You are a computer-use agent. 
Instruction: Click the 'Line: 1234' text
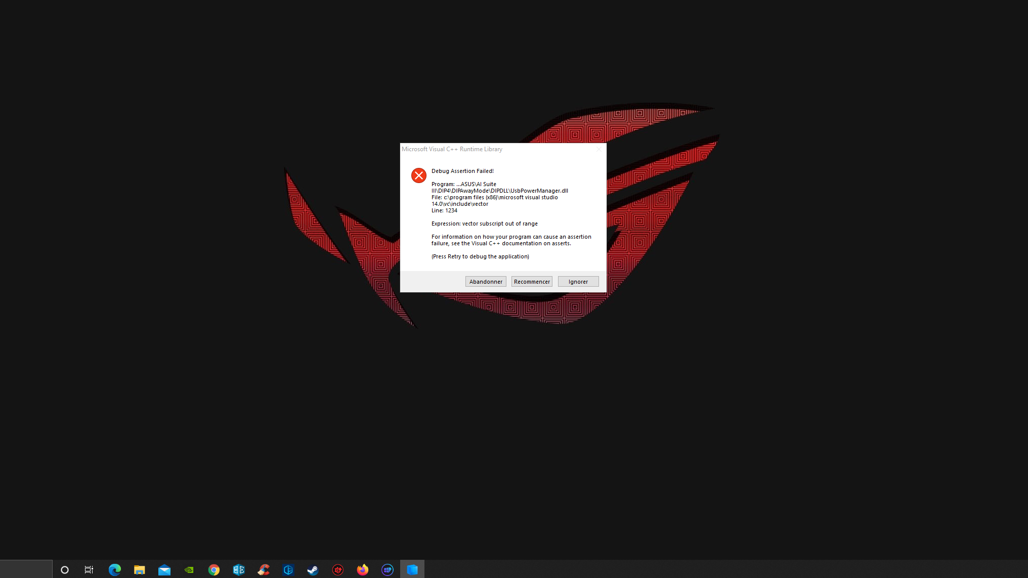point(444,210)
